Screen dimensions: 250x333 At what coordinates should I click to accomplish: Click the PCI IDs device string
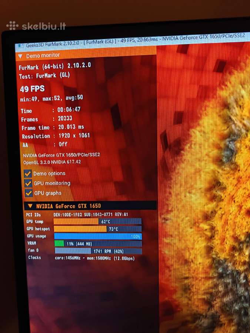coord(91,215)
